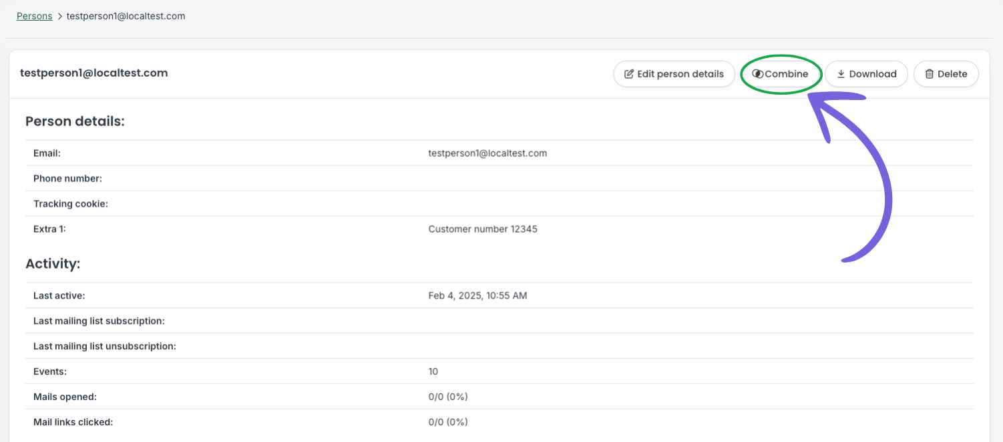The height and width of the screenshot is (442, 1003).
Task: Click the Last active date value
Action: [x=477, y=295]
